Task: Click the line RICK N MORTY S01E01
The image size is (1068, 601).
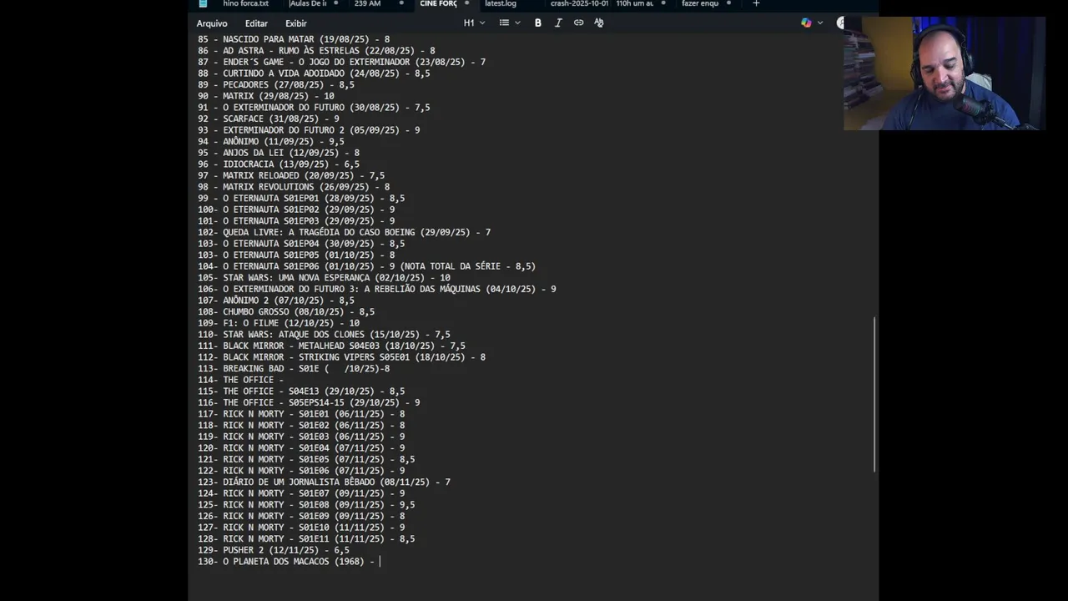Action: (x=301, y=414)
